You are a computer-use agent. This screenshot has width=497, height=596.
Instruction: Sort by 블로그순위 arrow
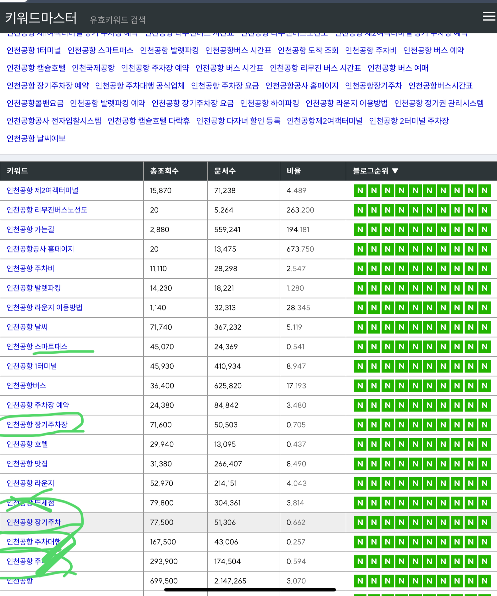point(395,171)
